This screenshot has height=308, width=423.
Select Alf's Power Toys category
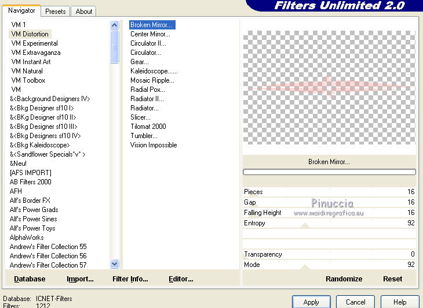pos(32,228)
